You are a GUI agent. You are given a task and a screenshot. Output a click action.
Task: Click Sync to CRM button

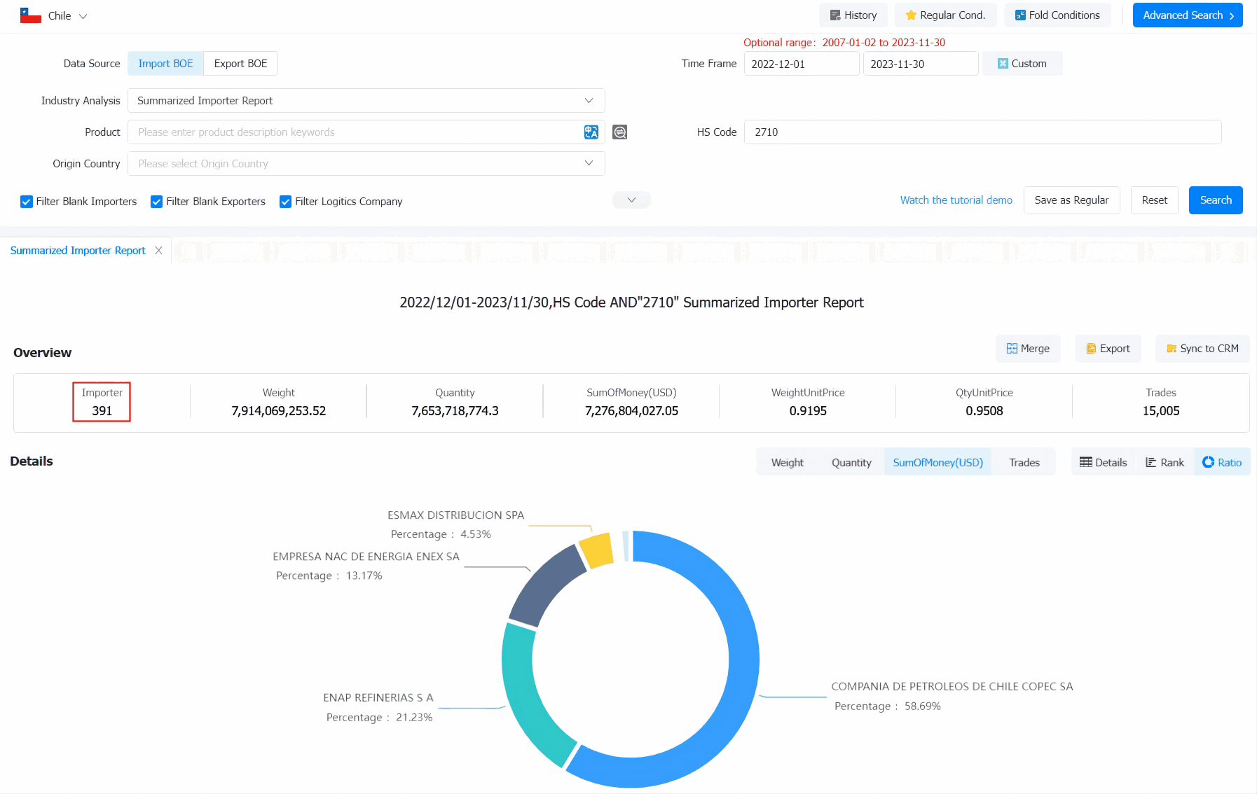click(1202, 349)
